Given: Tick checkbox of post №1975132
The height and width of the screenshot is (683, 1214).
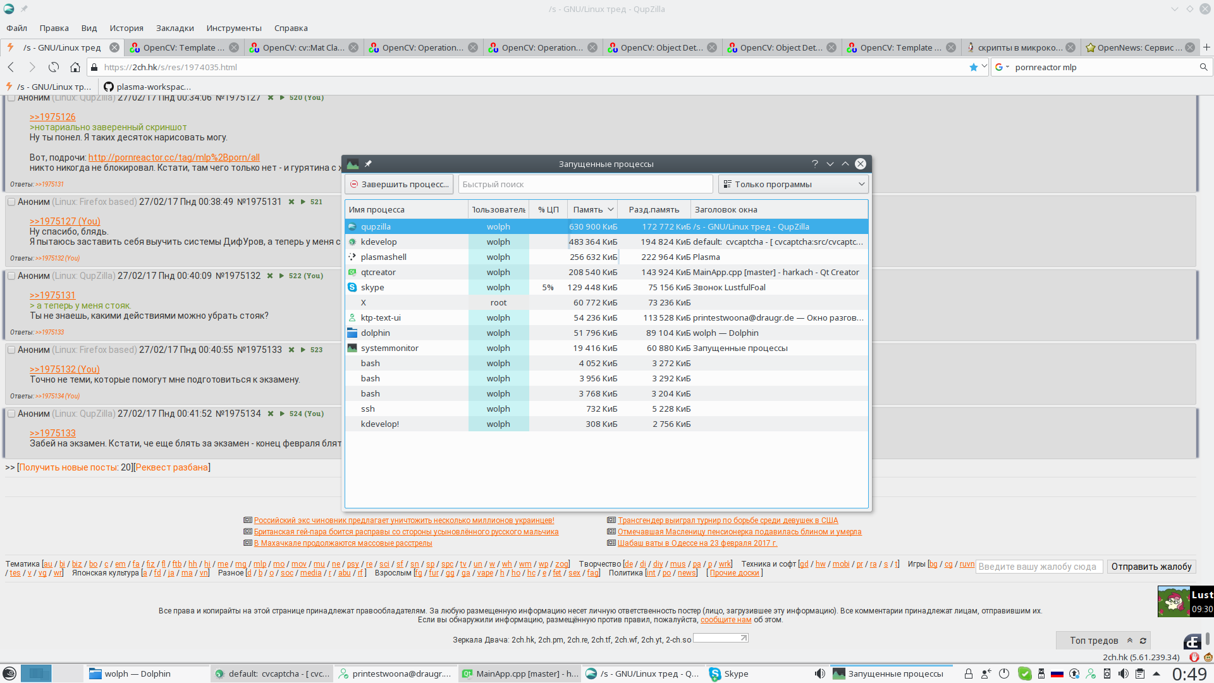Looking at the screenshot, I should pyautogui.click(x=11, y=276).
